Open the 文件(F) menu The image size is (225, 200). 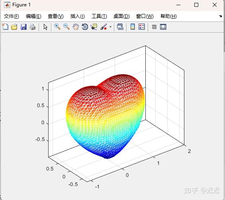tap(11, 16)
